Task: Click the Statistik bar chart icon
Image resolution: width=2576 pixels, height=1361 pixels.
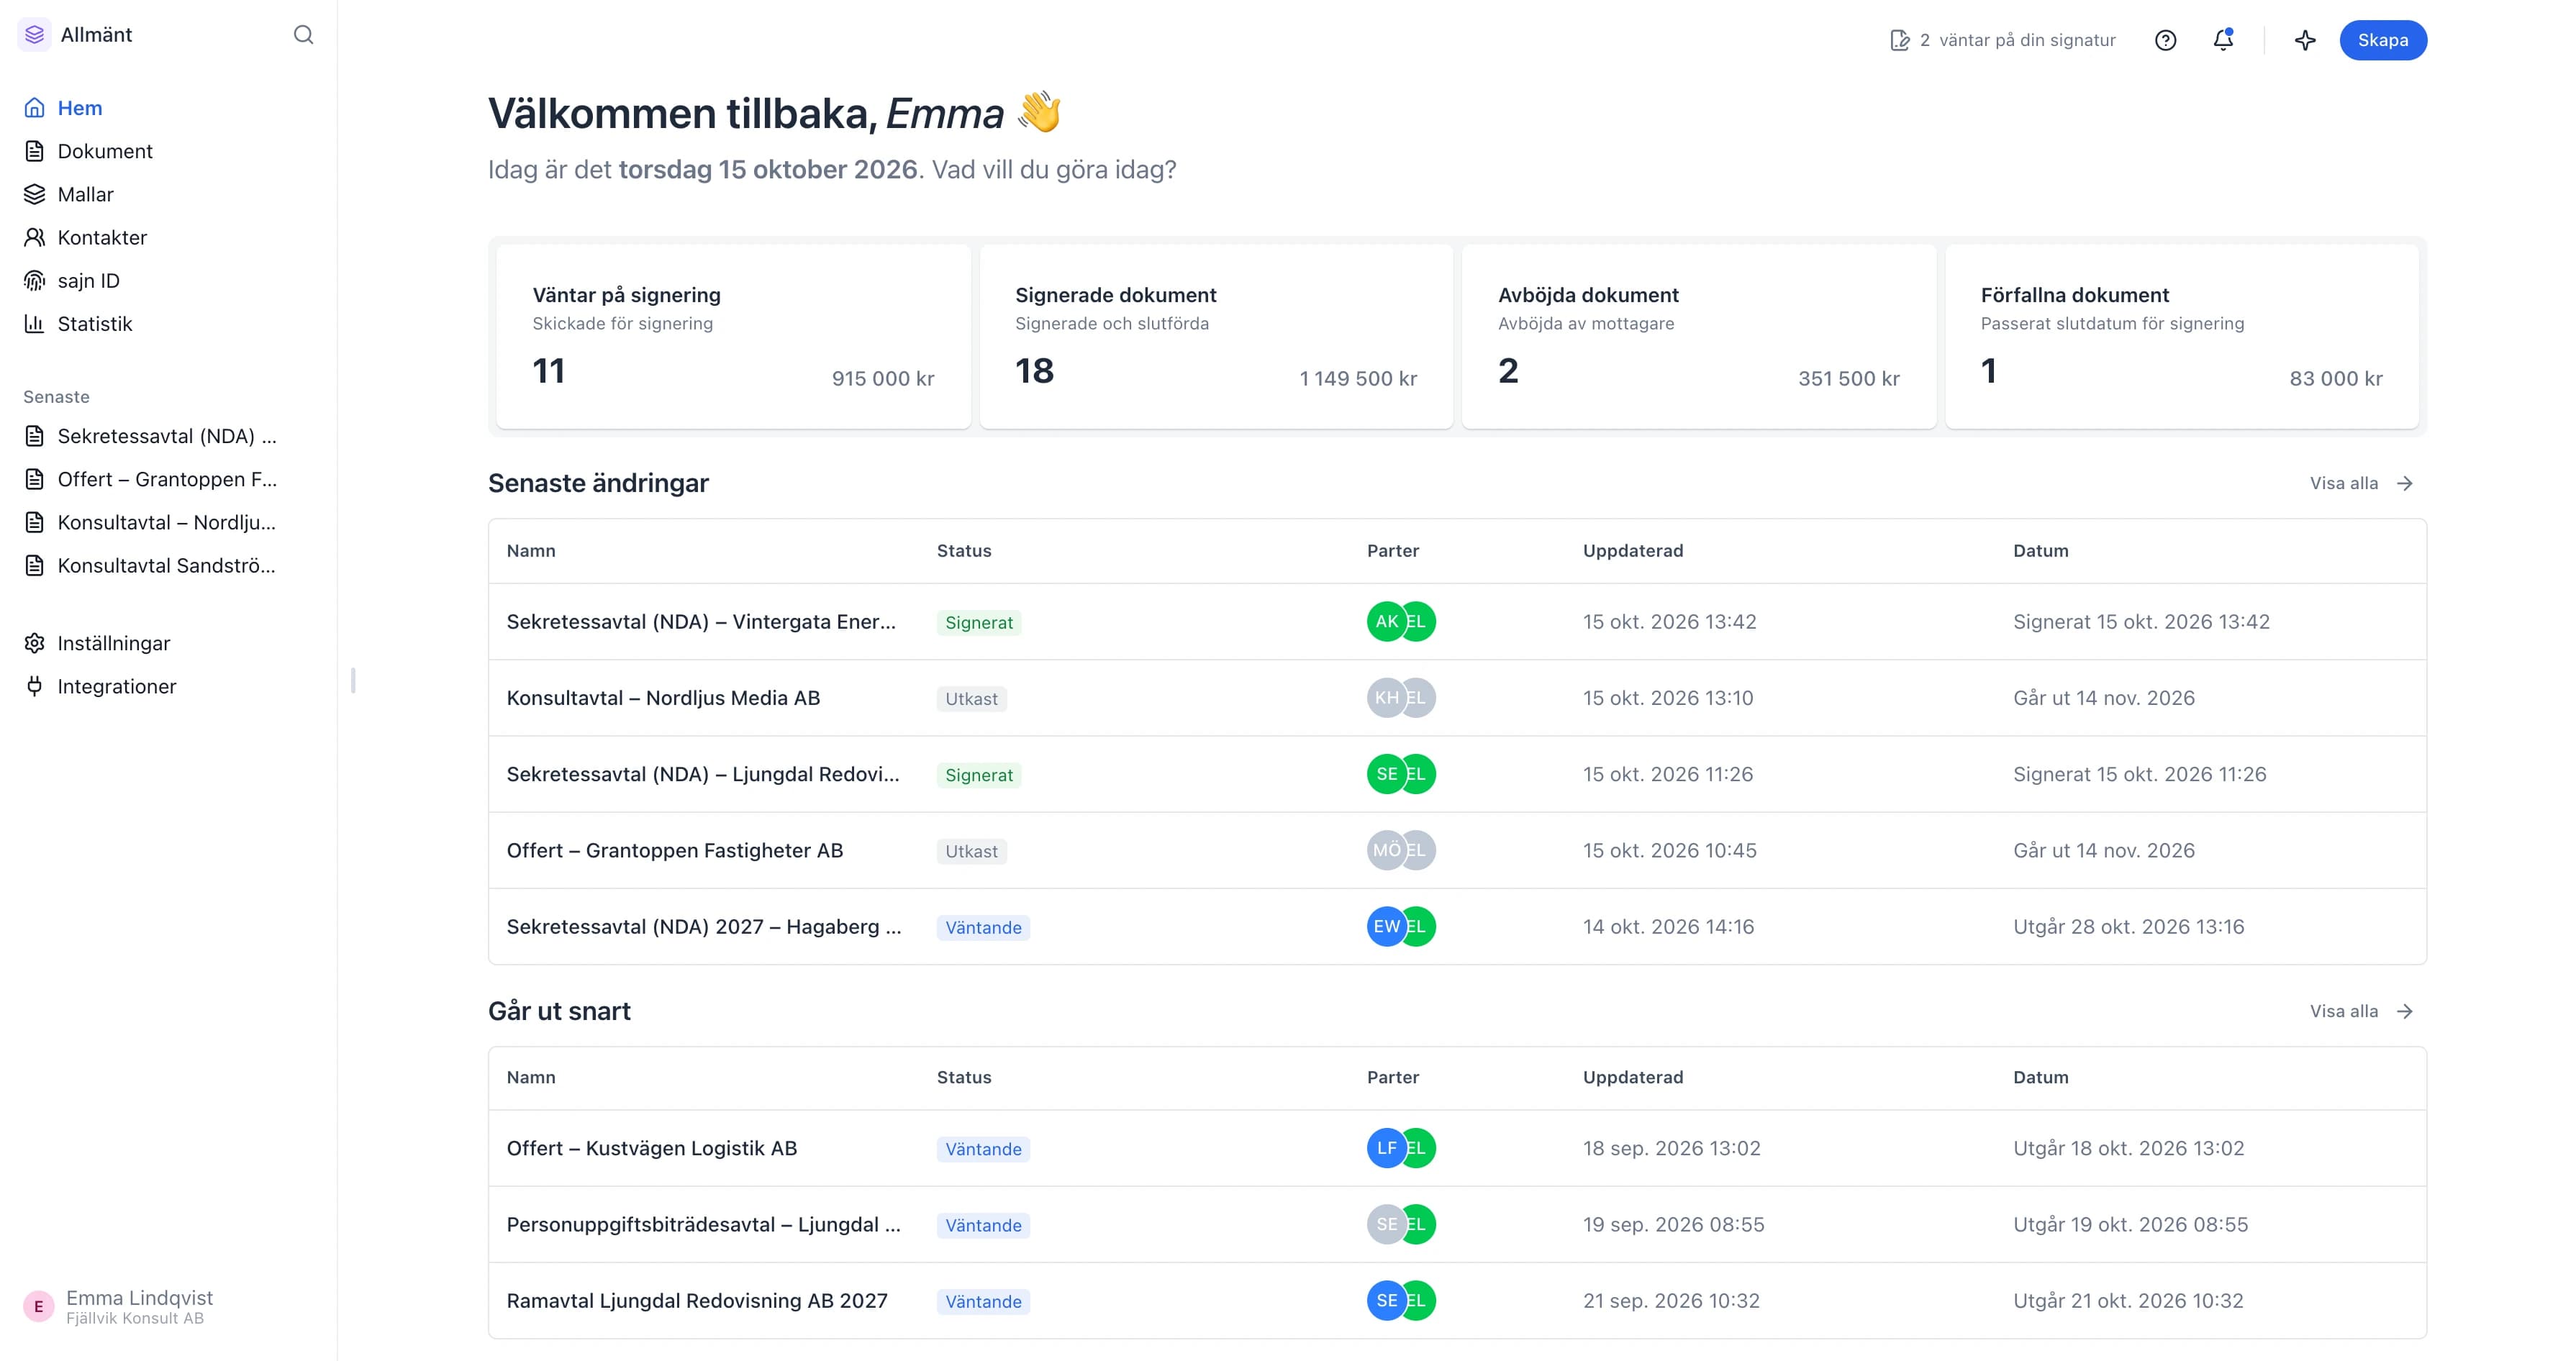Action: (x=35, y=323)
